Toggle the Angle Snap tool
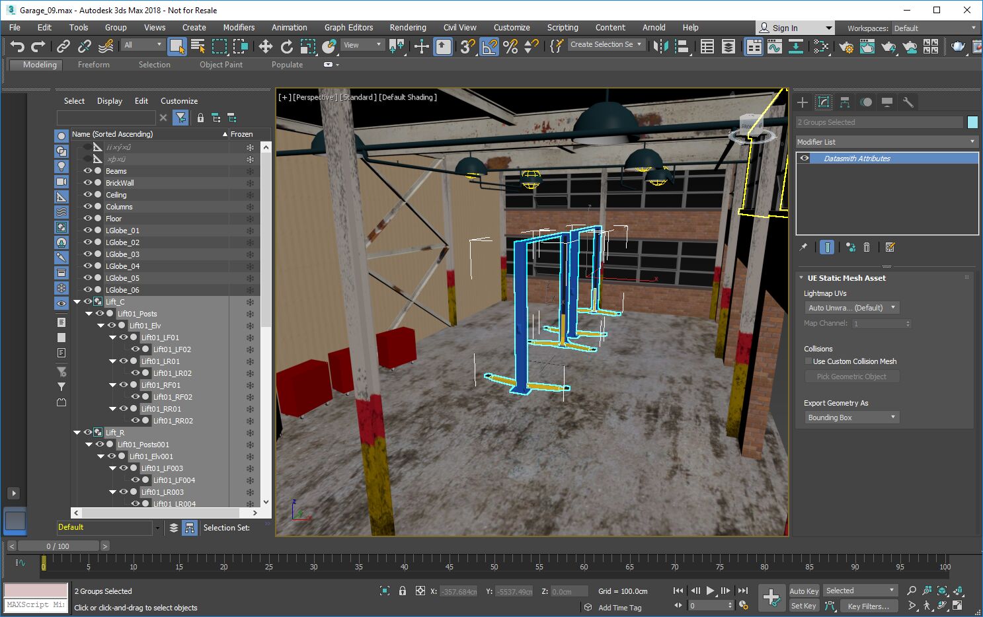Image resolution: width=983 pixels, height=617 pixels. point(489,46)
